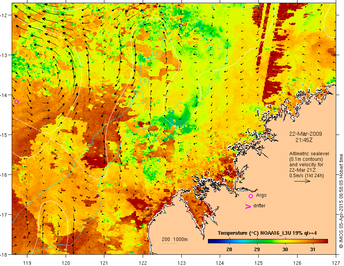Click latitude axis label -17
344x266 pixels.
pyautogui.click(x=4, y=215)
